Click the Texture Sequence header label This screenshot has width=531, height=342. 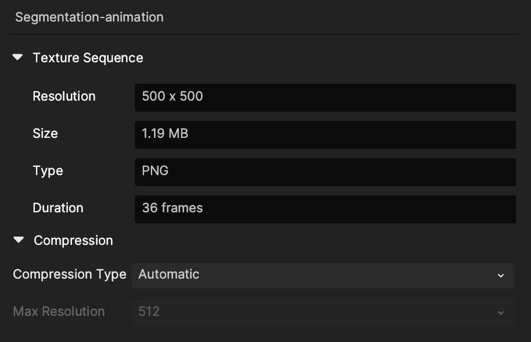click(88, 58)
